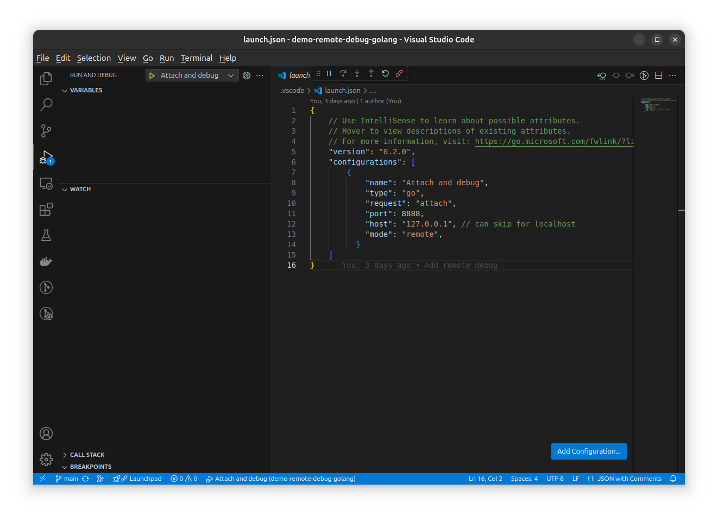
Task: Open Launchpad from status bar
Action: [137, 479]
